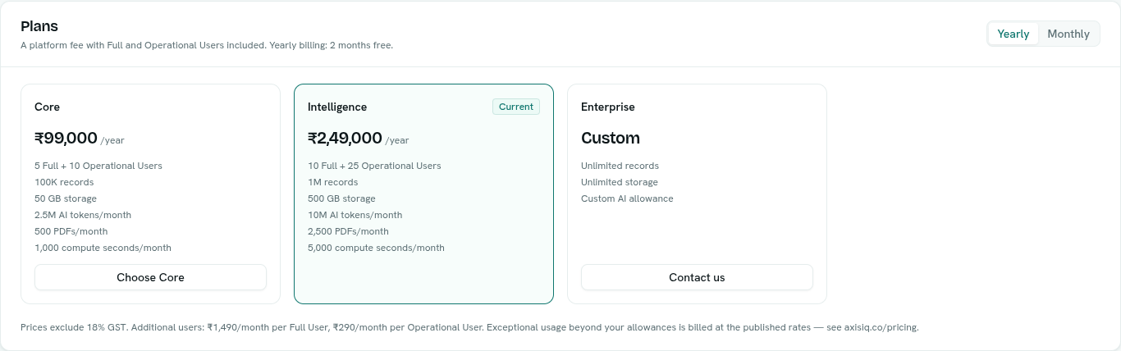
Task: Switch billing to Yearly
Action: [x=1013, y=34]
